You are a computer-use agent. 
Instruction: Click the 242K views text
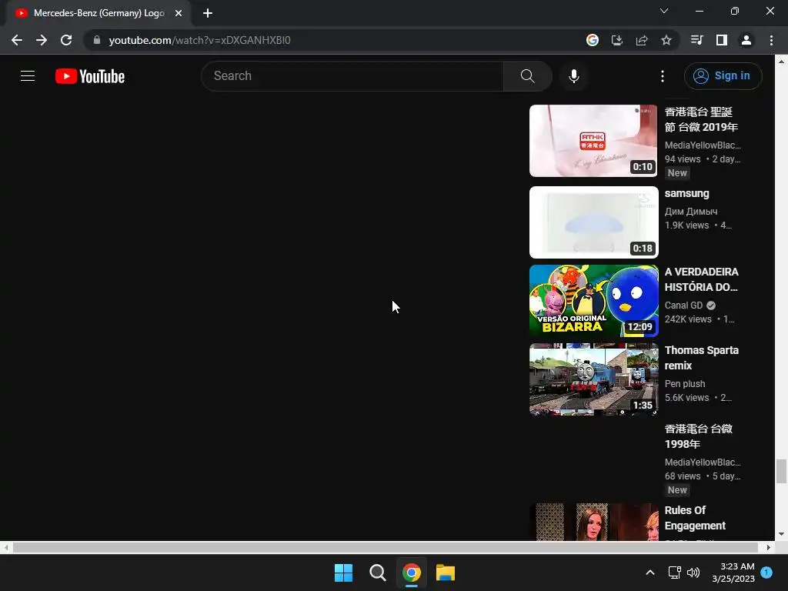688,319
